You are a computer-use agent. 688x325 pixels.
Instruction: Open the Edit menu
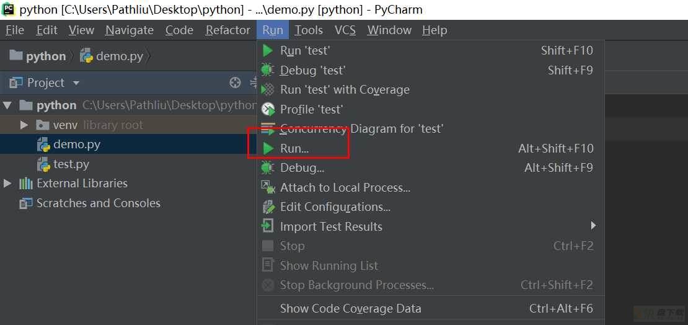click(47, 30)
